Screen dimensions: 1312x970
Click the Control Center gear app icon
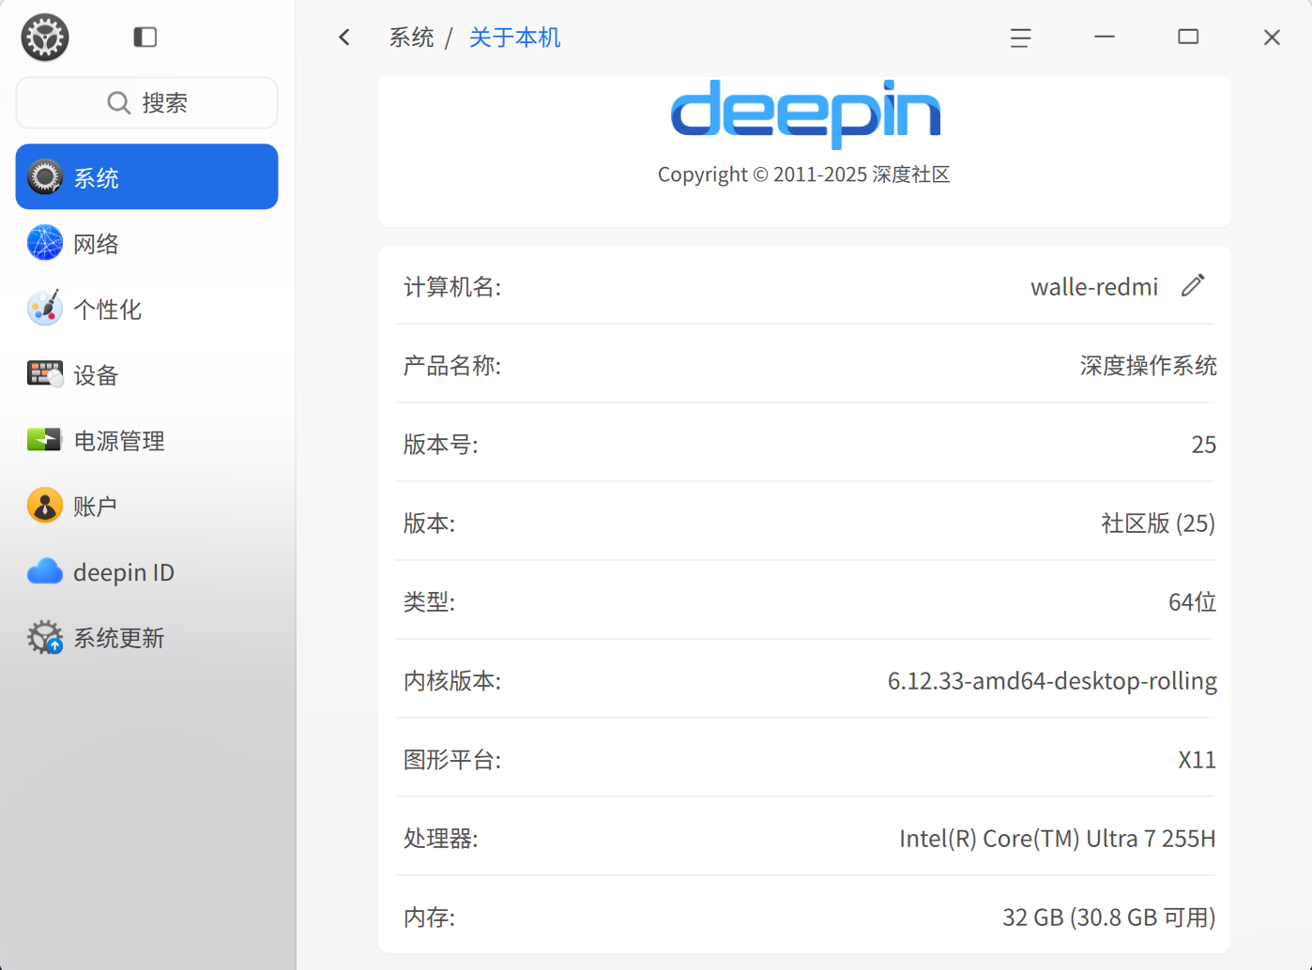[45, 38]
